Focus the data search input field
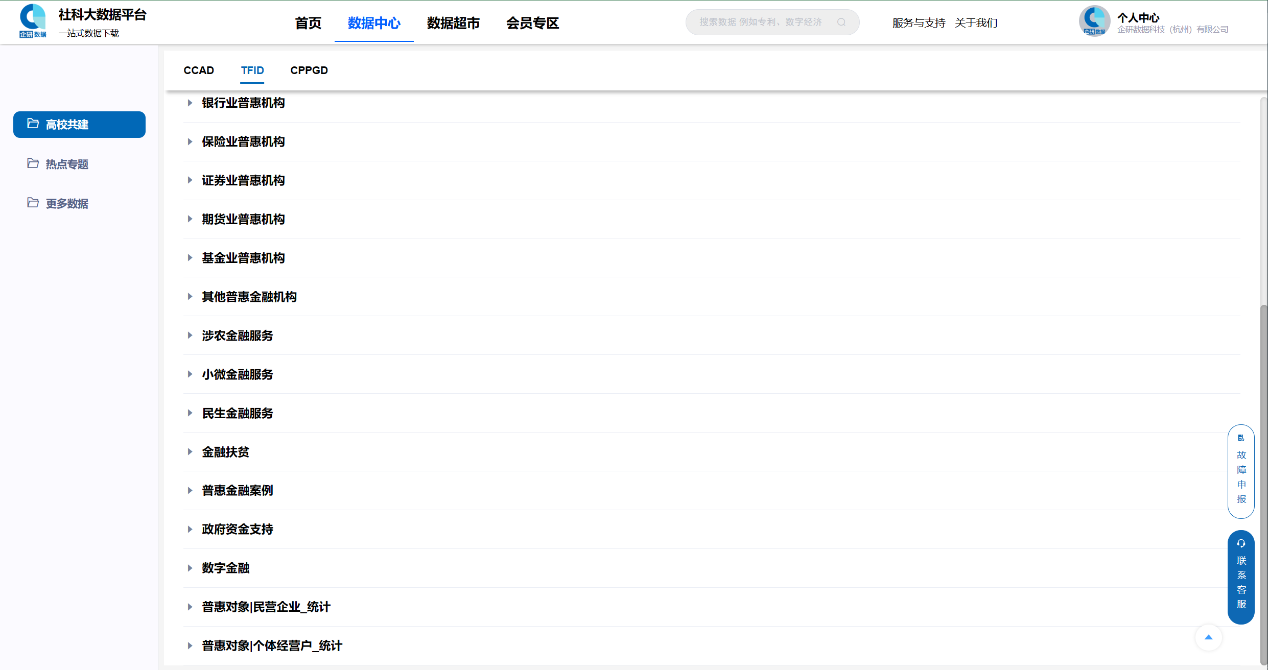The height and width of the screenshot is (670, 1268). coord(761,22)
